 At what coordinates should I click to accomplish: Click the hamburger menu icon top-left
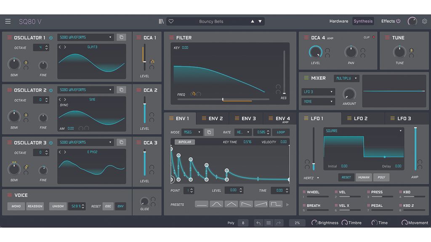pyautogui.click(x=8, y=21)
